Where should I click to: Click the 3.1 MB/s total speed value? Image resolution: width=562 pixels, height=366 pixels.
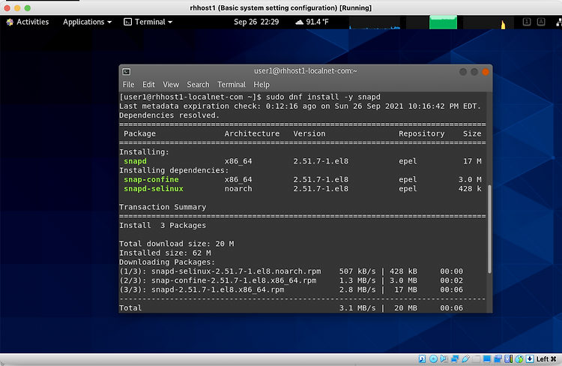coord(357,307)
